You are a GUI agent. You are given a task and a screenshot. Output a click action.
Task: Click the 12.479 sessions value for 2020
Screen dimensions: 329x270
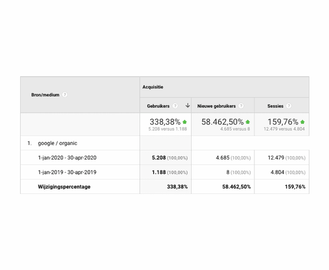pyautogui.click(x=276, y=158)
